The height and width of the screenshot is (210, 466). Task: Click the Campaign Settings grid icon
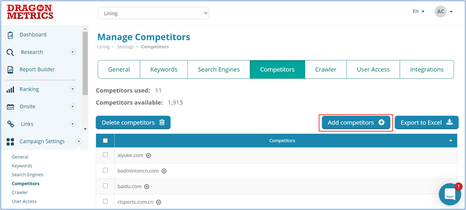pyautogui.click(x=10, y=142)
